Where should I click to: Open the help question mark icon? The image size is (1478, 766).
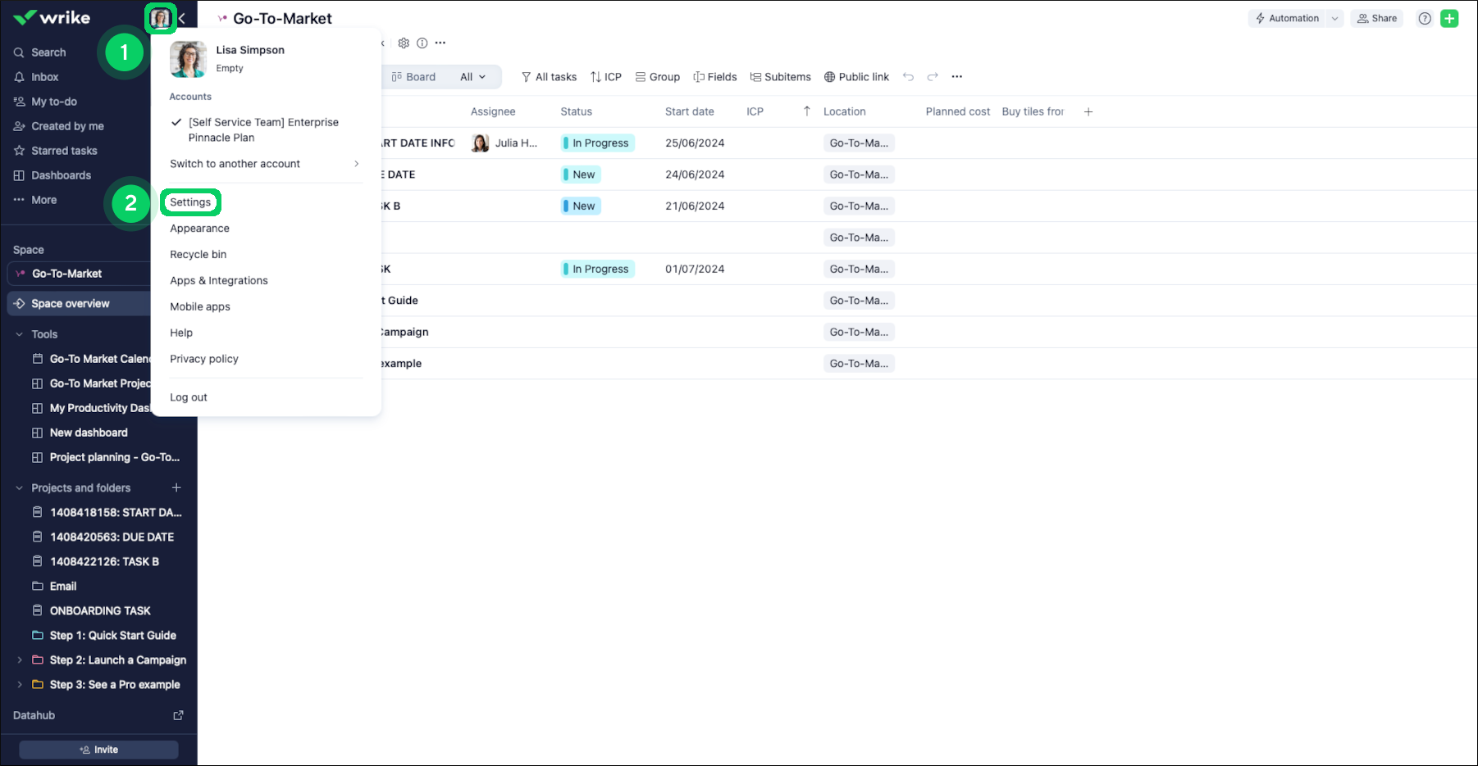pos(1425,19)
